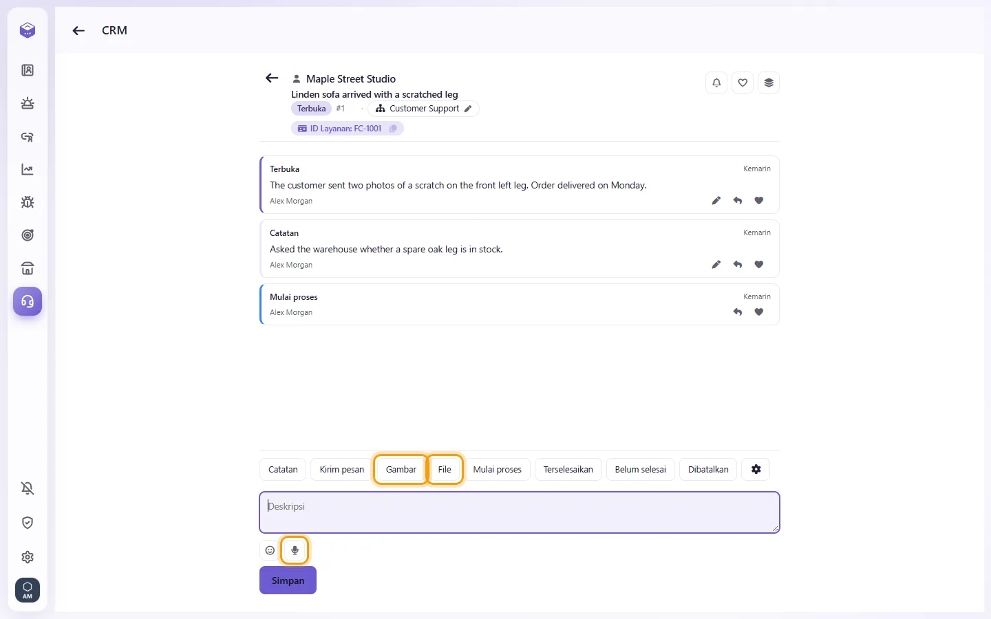Reply to the Terbuka entry

tap(738, 201)
